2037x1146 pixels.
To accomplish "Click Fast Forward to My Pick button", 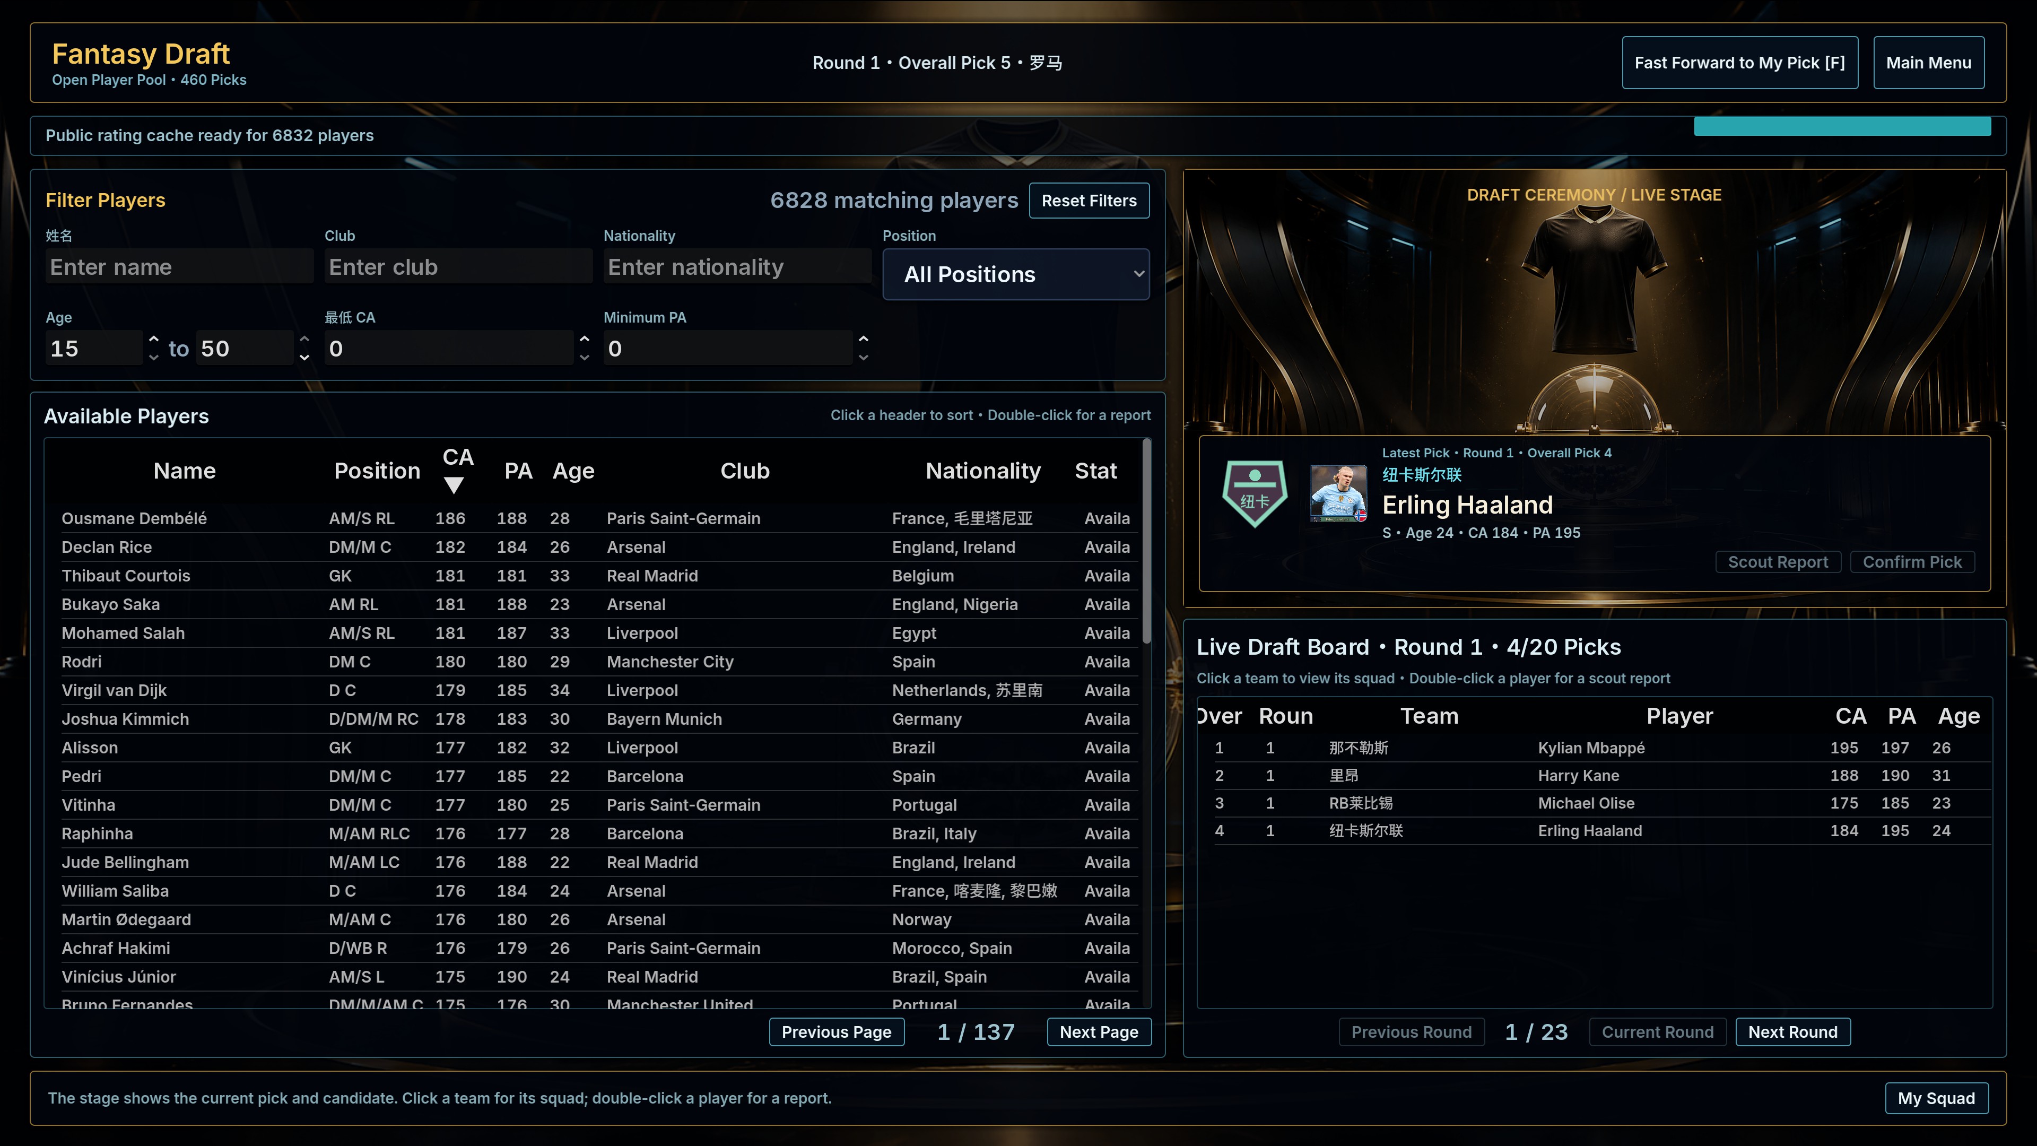I will tap(1740, 63).
